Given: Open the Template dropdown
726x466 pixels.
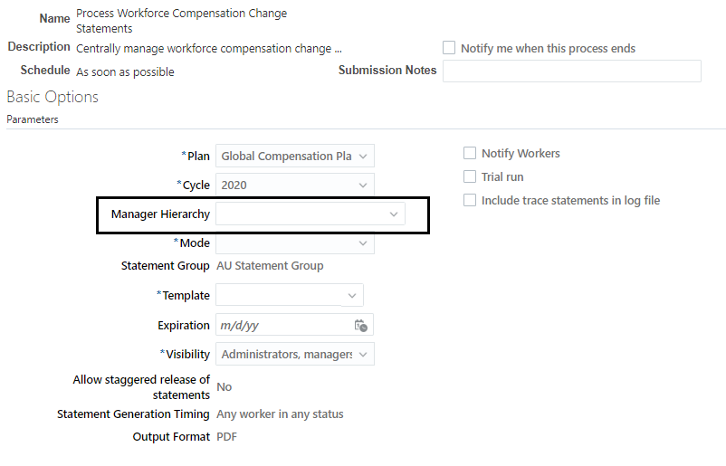Looking at the screenshot, I should click(x=352, y=296).
